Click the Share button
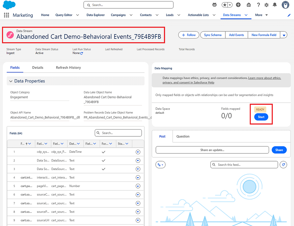This screenshot has height=226, width=294. coord(279,150)
